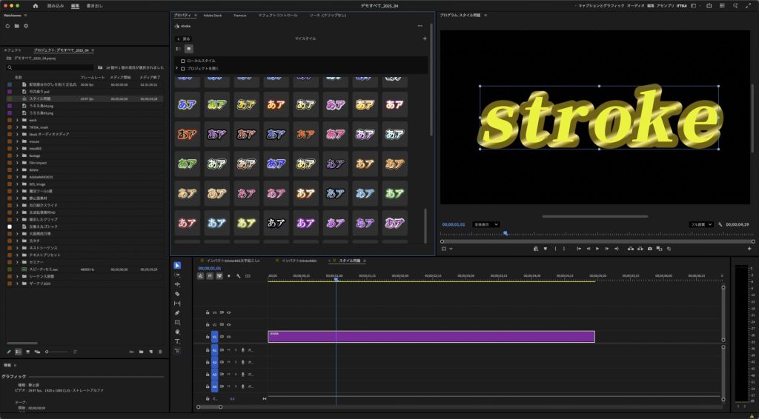Click the plus button to add style
Image resolution: width=759 pixels, height=419 pixels.
[425, 38]
